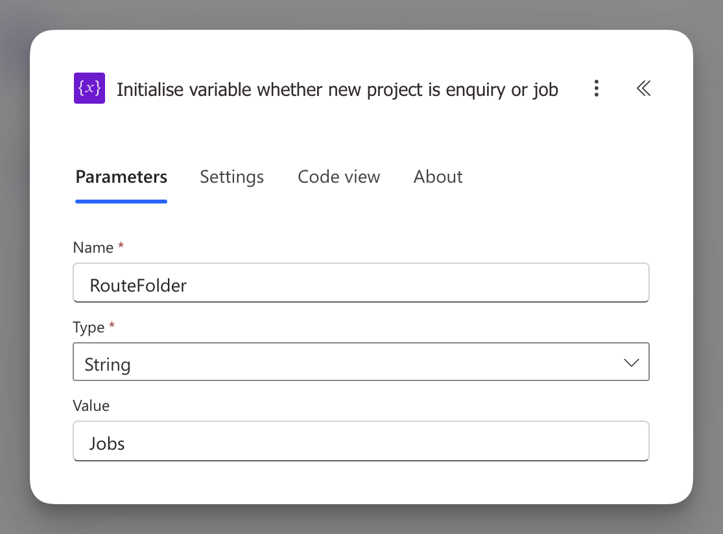
Task: Open the Settings tab
Action: 231,177
